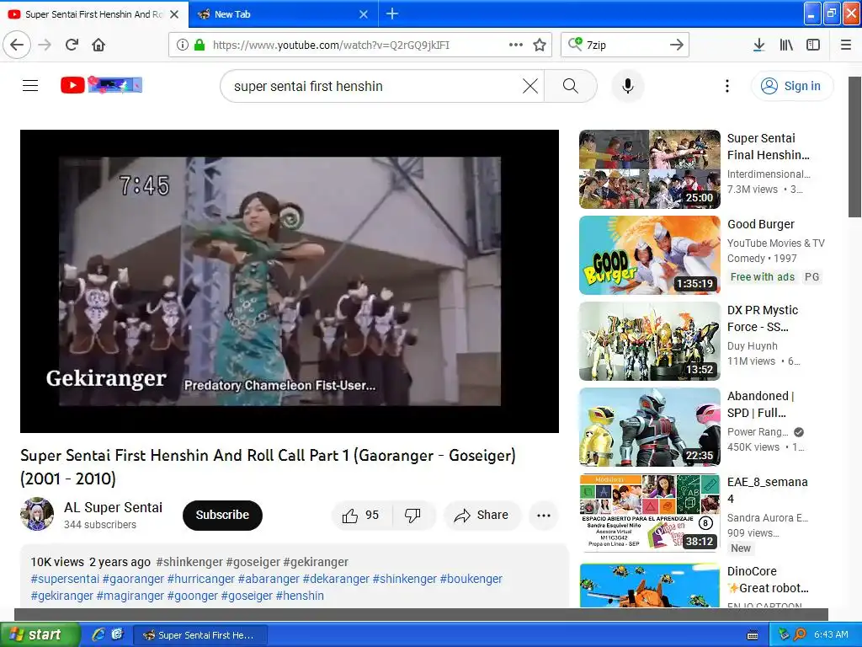
Task: Open the Abandoned | SPD video title
Action: pos(761,404)
